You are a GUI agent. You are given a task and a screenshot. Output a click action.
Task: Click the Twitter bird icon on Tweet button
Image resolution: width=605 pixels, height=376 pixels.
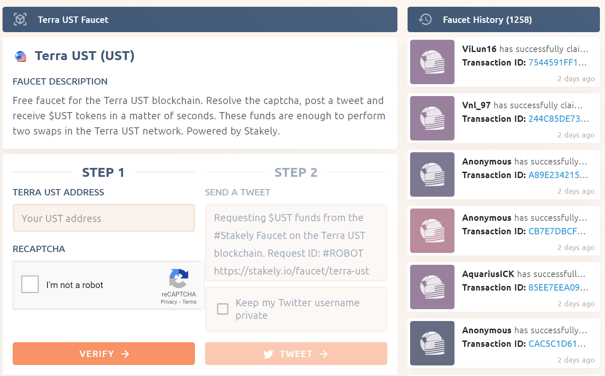(x=268, y=354)
